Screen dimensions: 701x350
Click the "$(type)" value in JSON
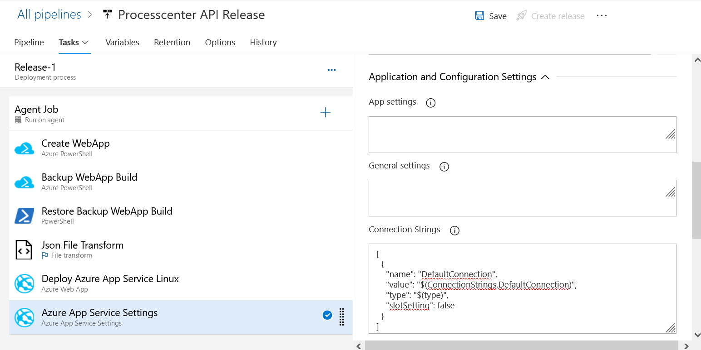tap(430, 295)
